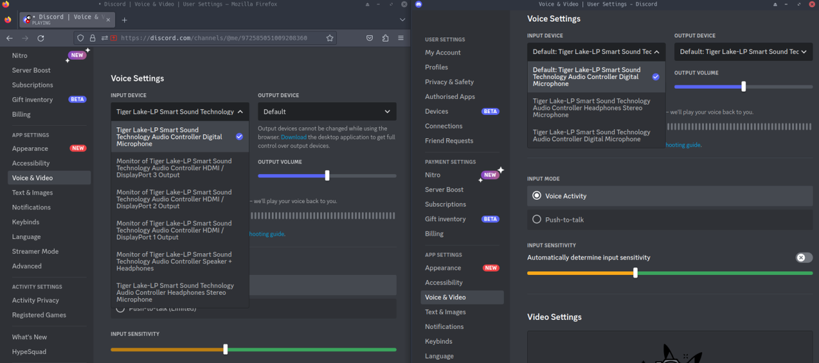Click the permissions icon in address bar
Viewport: 819px width, 363px height.
[x=104, y=38]
